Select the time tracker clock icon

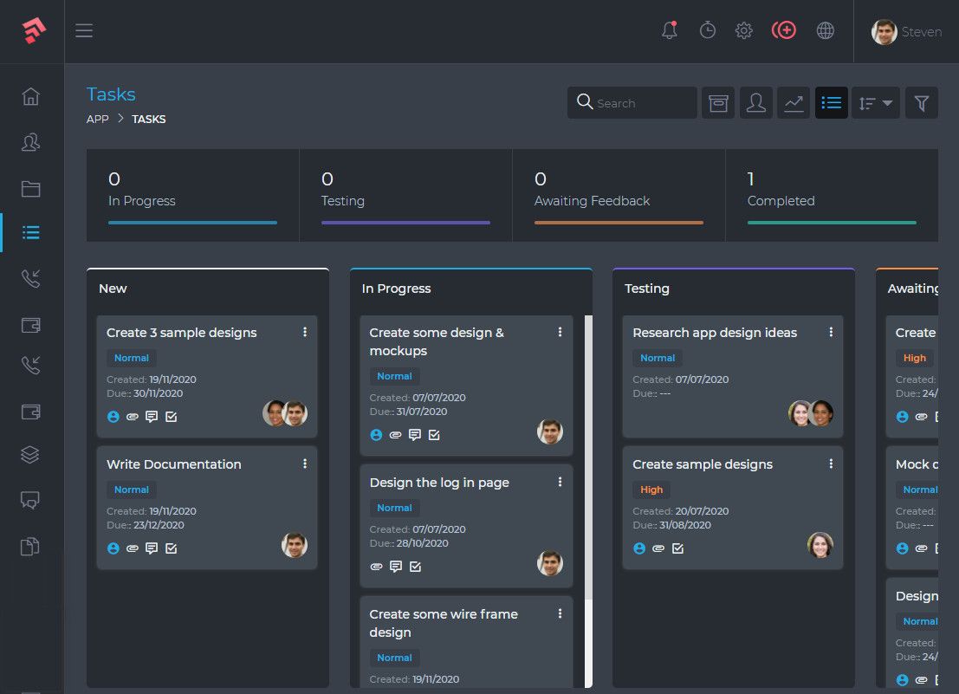pyautogui.click(x=708, y=29)
